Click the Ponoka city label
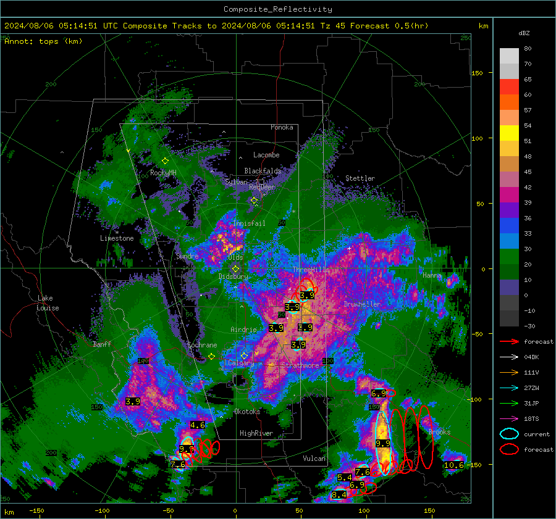556x519 pixels. (282, 127)
